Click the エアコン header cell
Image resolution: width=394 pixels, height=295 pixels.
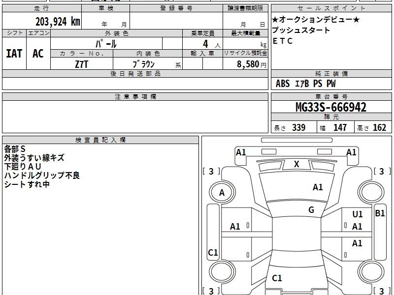point(38,33)
